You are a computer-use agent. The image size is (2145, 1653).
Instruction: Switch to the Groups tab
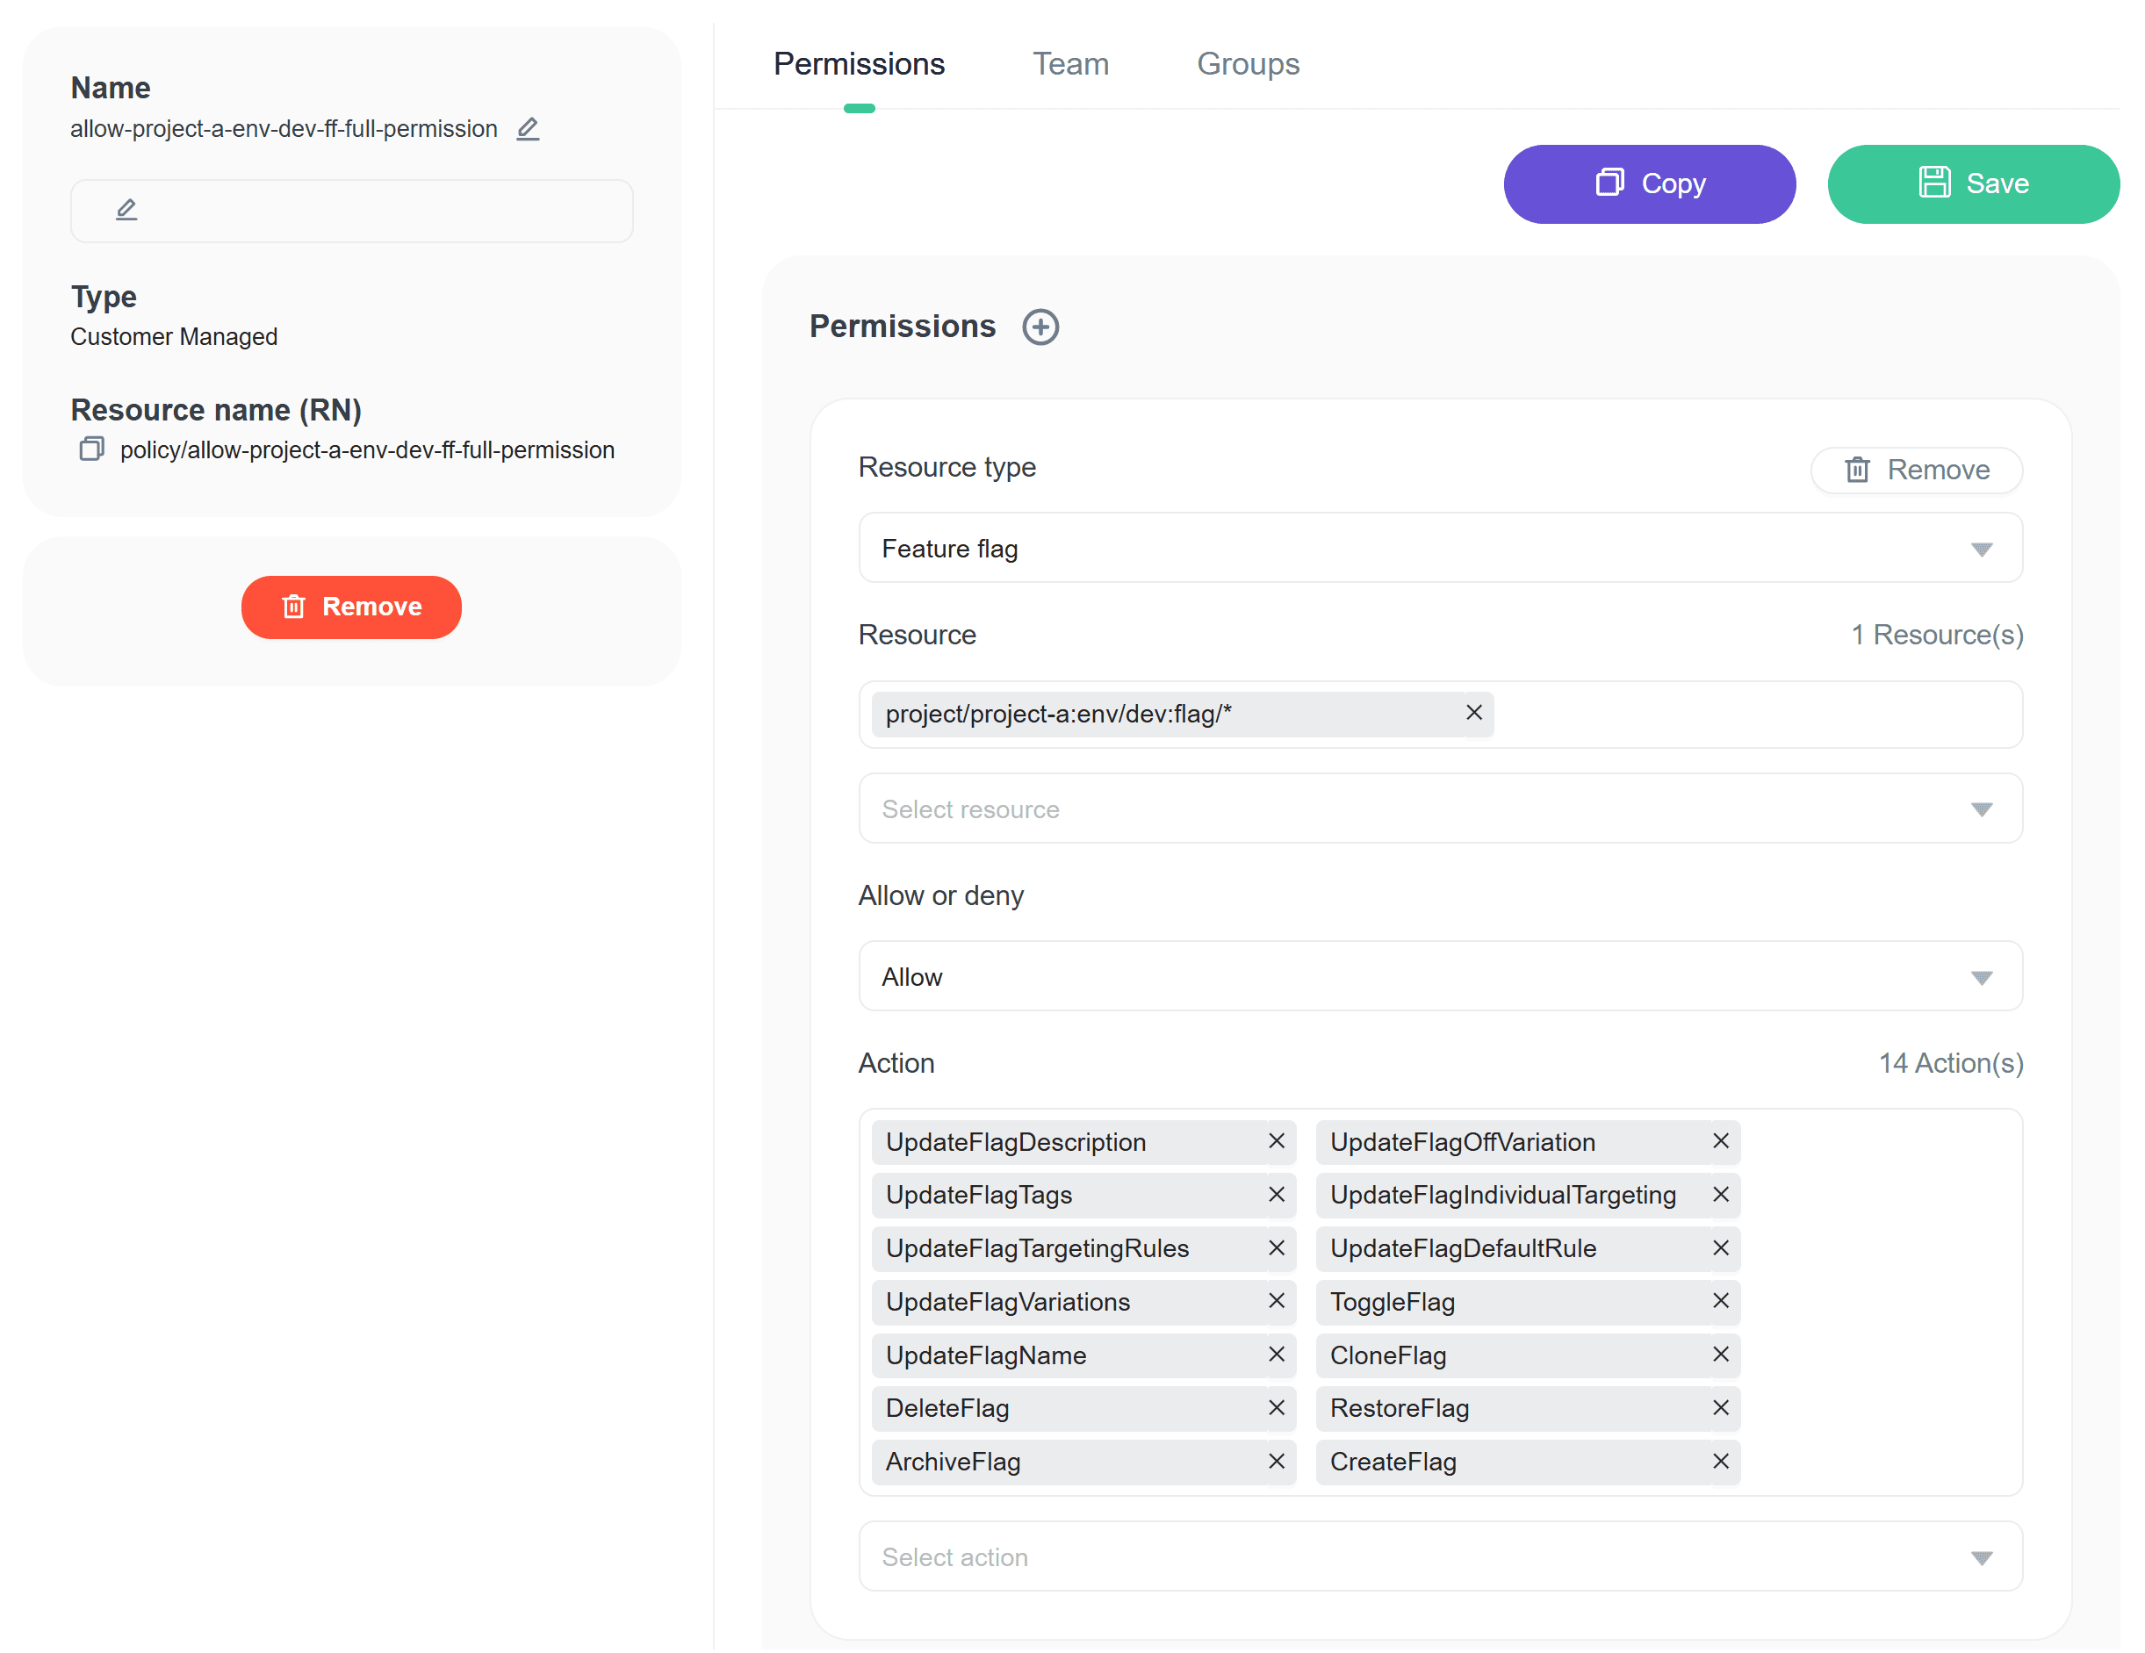tap(1248, 64)
